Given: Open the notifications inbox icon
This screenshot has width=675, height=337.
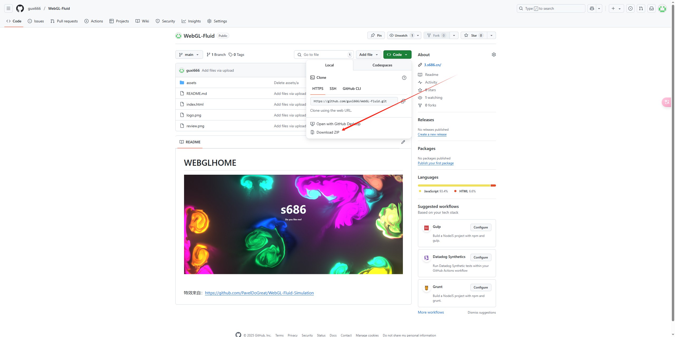Looking at the screenshot, I should [x=651, y=8].
